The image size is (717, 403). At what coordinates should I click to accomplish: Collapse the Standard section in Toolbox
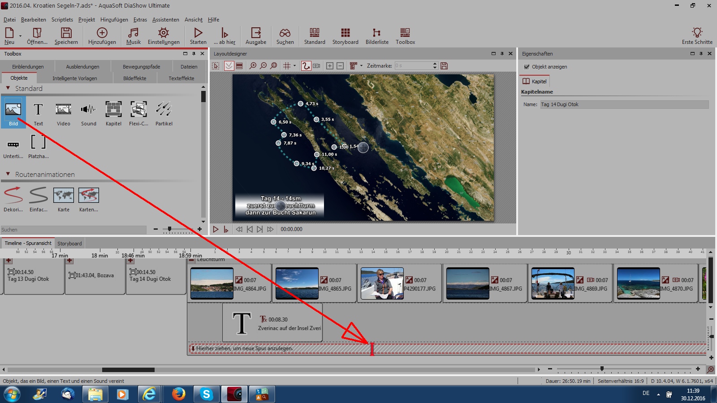tap(8, 88)
